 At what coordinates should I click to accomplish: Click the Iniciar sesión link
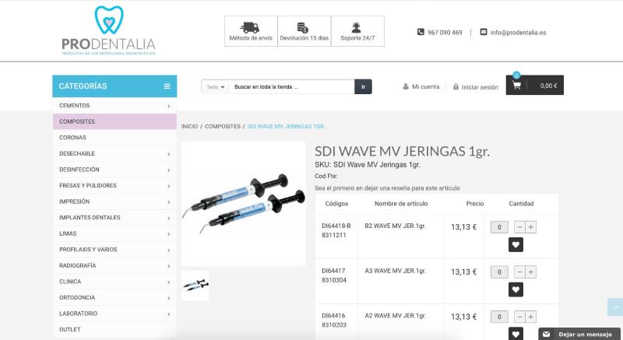point(480,87)
